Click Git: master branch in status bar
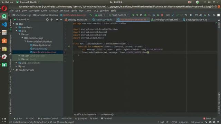Image resolution: width=221 pixels, height=124 pixels. [x=197, y=122]
